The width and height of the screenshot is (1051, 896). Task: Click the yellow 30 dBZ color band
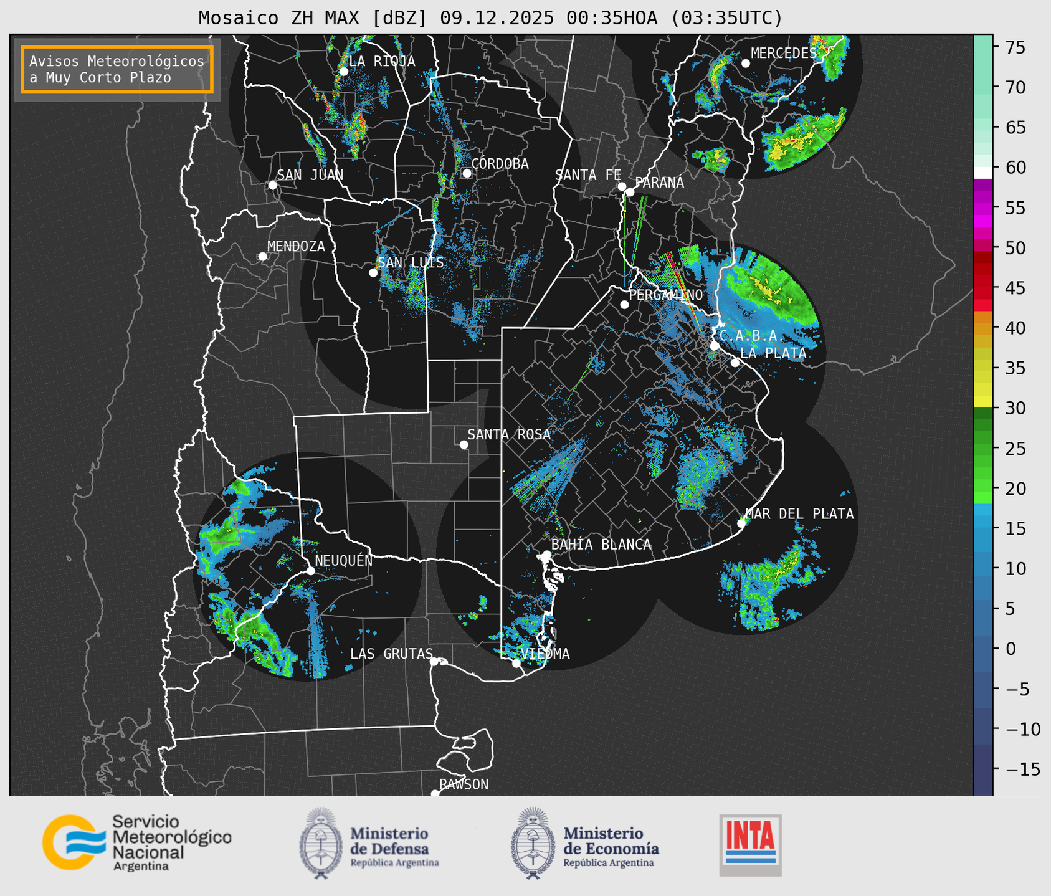point(983,403)
